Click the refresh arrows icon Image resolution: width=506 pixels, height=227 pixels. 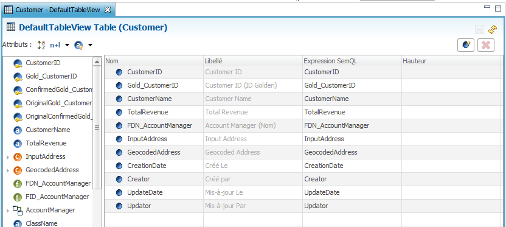tap(493, 30)
